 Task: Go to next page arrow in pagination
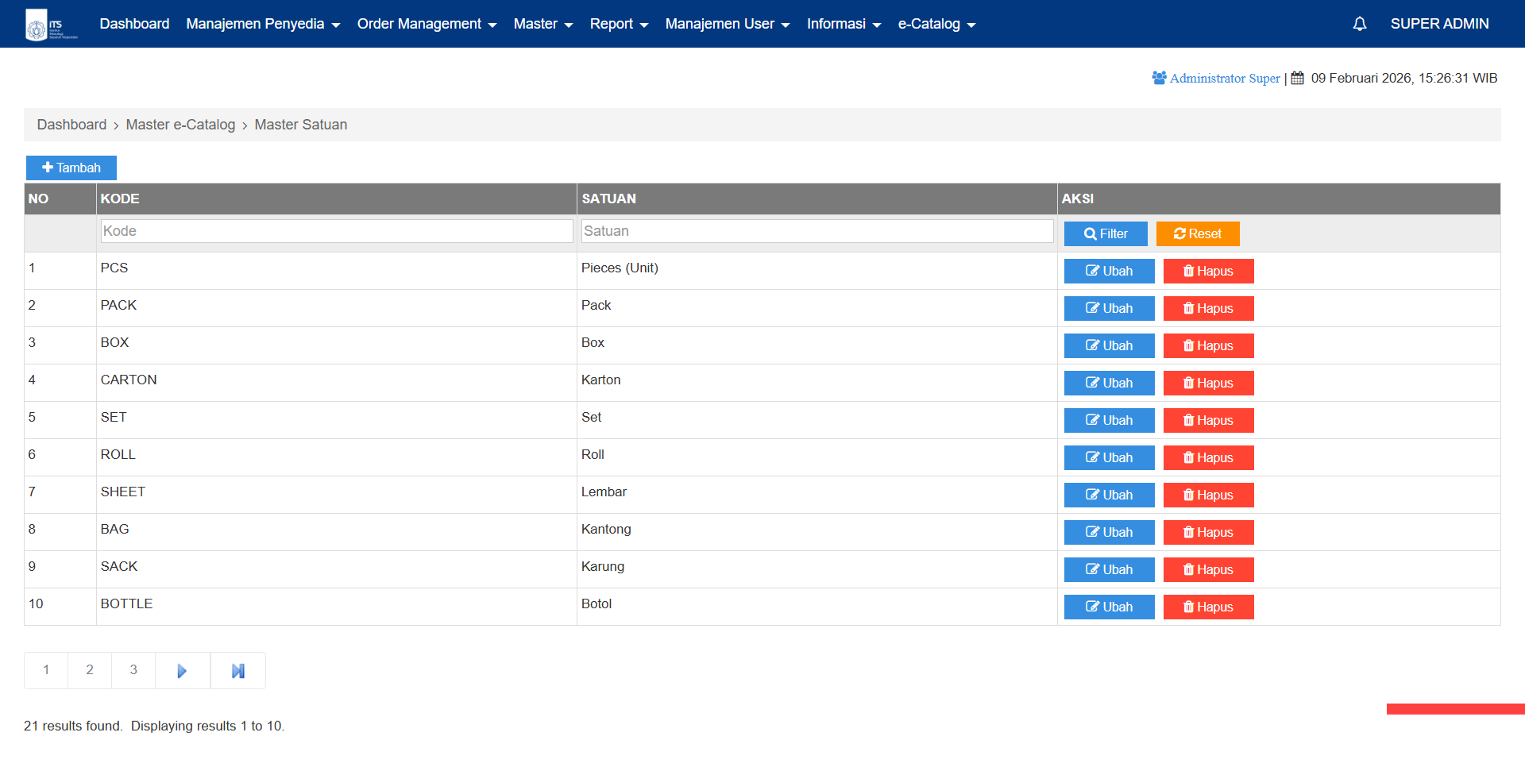tap(182, 671)
